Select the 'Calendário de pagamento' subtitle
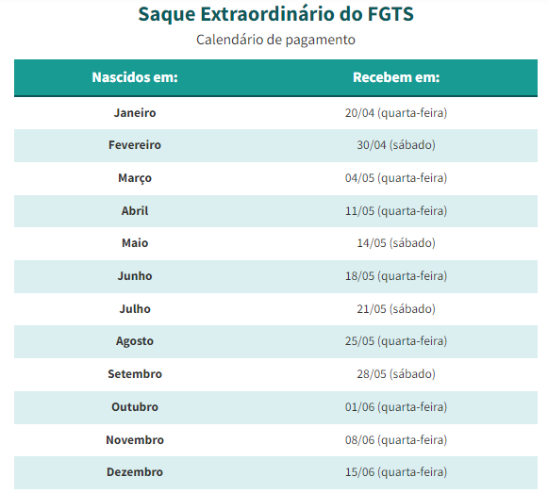This screenshot has width=548, height=493. (275, 40)
